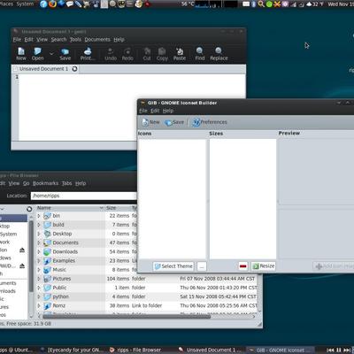The width and height of the screenshot is (354, 354).
Task: Click the File Browser horizontal scrollbar
Action: click(127, 317)
